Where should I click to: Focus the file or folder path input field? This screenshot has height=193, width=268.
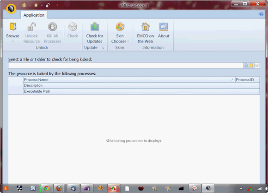coord(126,66)
